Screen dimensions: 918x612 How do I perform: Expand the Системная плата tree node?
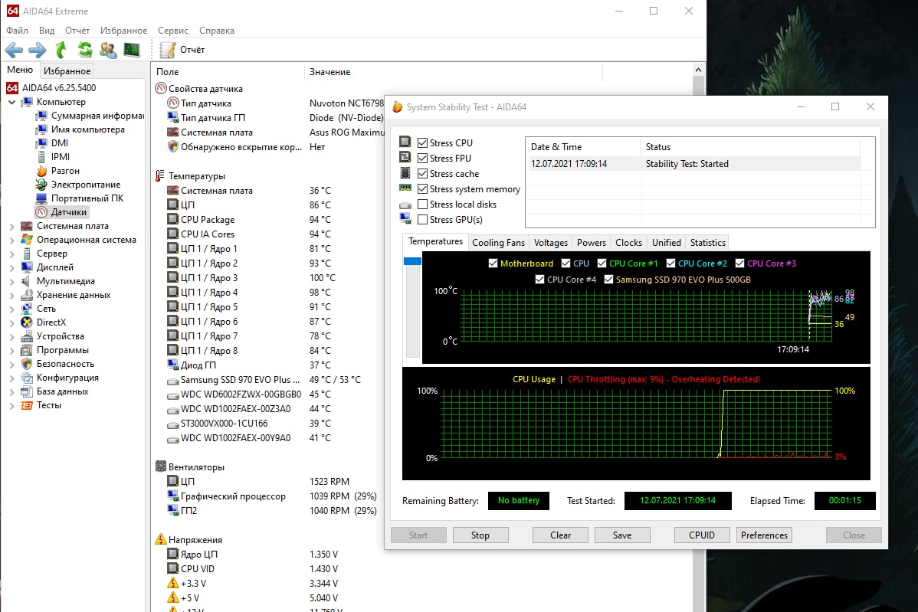[11, 226]
